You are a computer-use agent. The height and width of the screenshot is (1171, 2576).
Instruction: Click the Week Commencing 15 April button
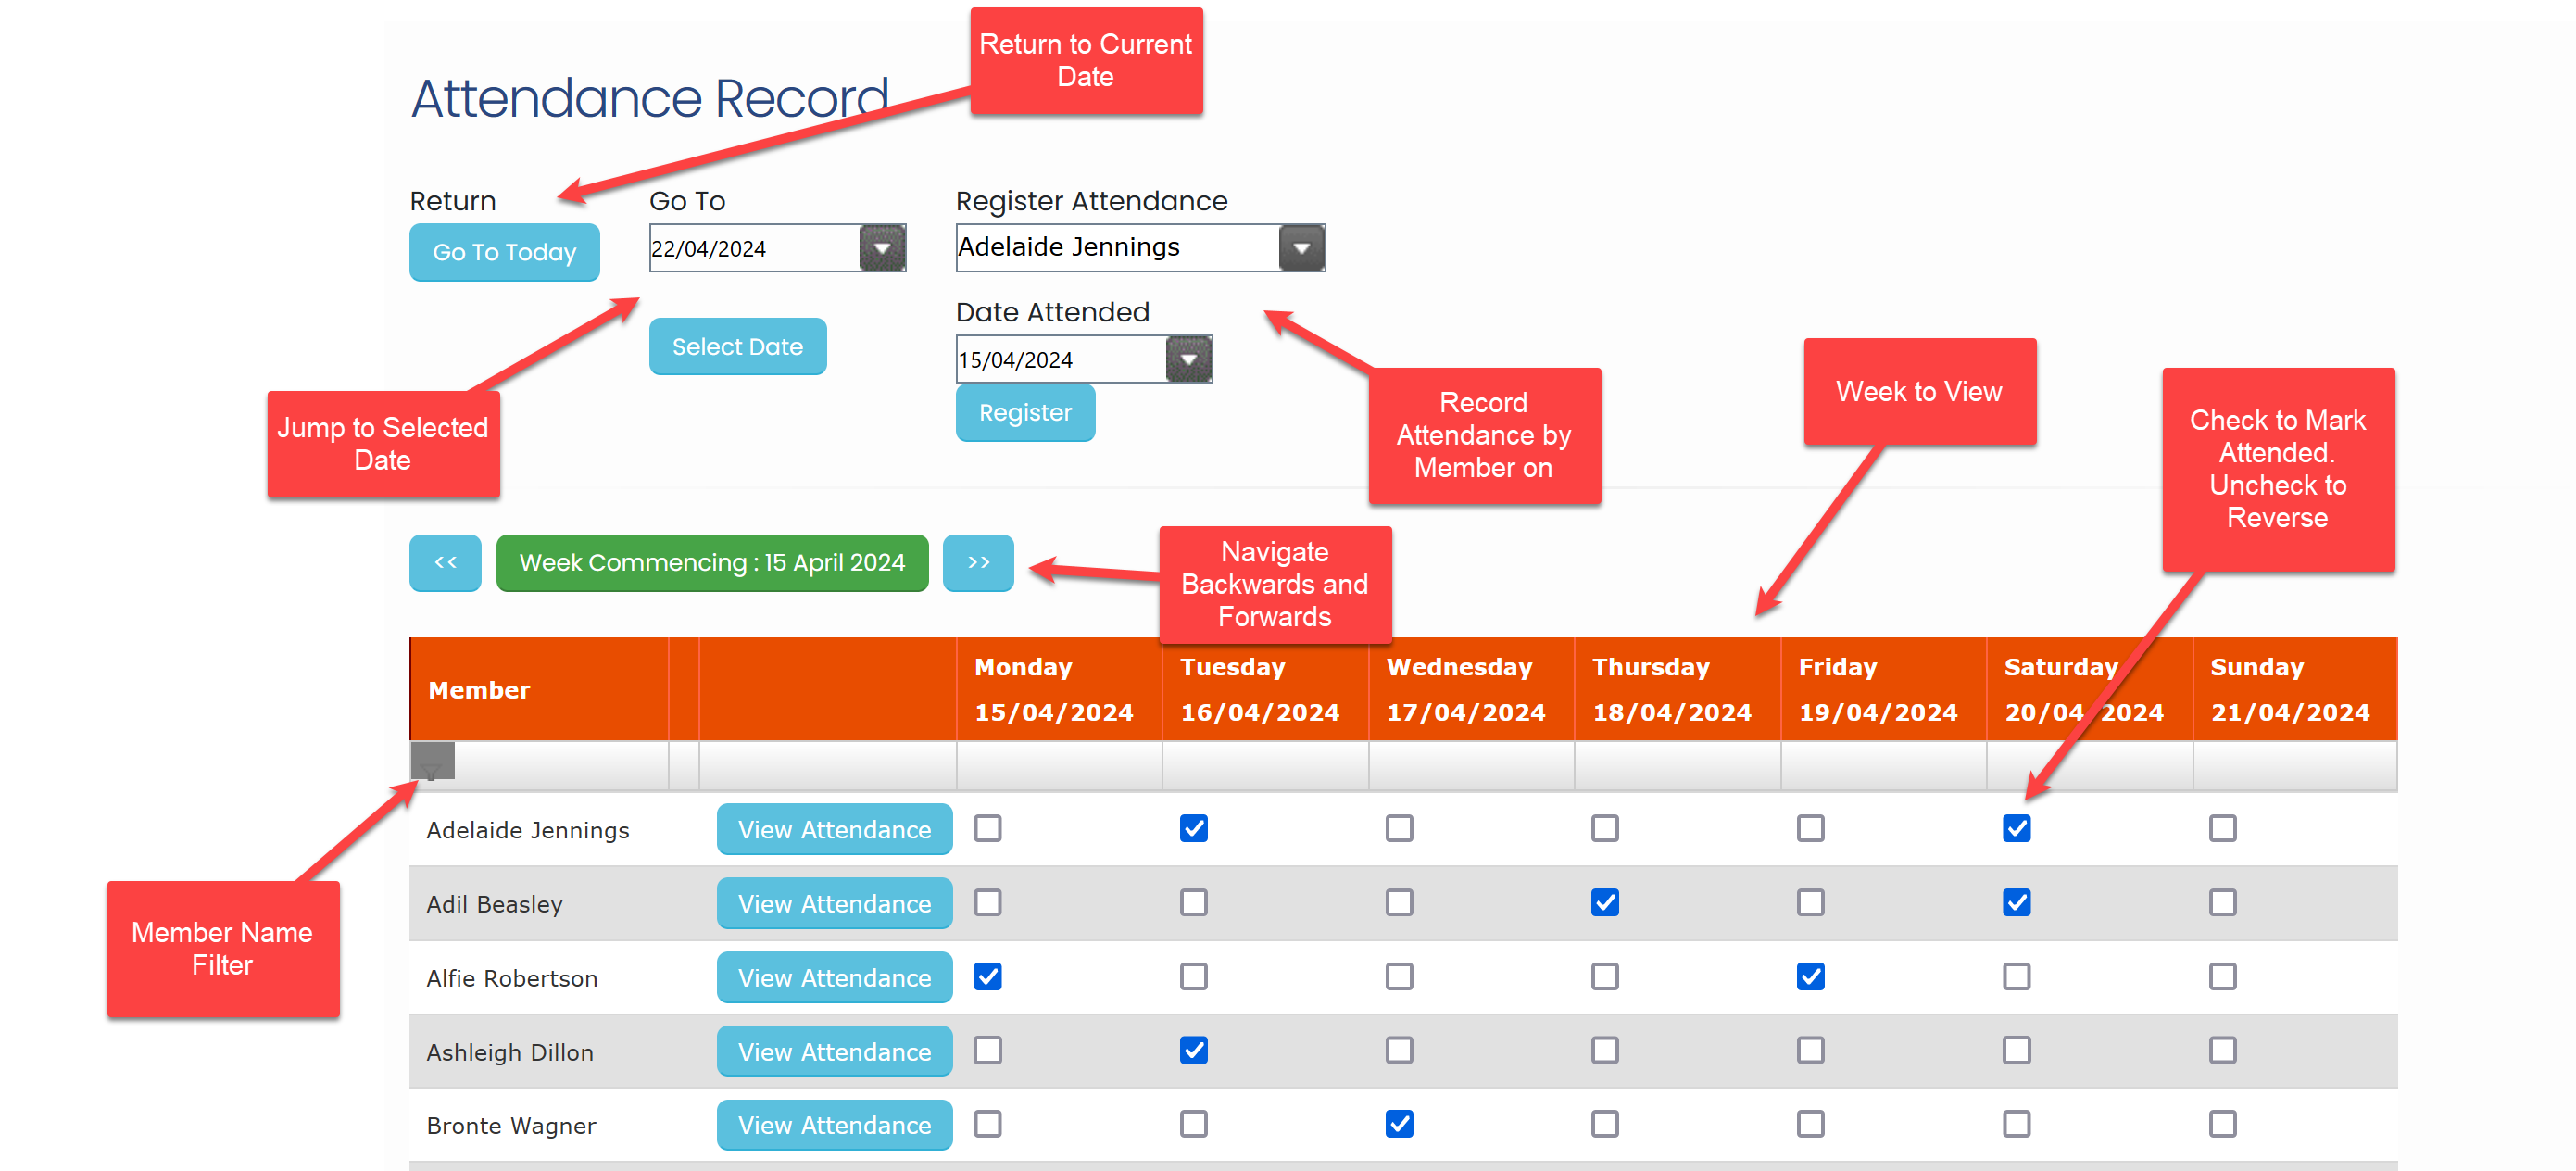tap(711, 563)
